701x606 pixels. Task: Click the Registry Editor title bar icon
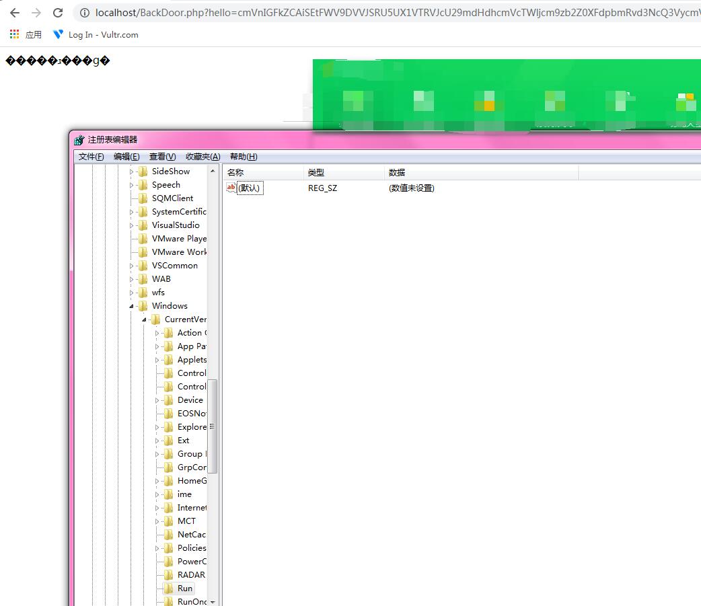point(79,140)
